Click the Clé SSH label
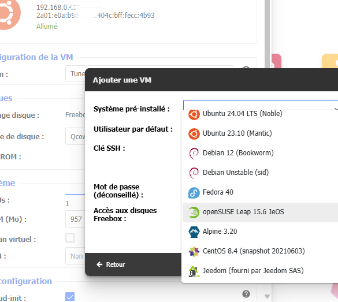The width and height of the screenshot is (338, 302). [x=109, y=148]
